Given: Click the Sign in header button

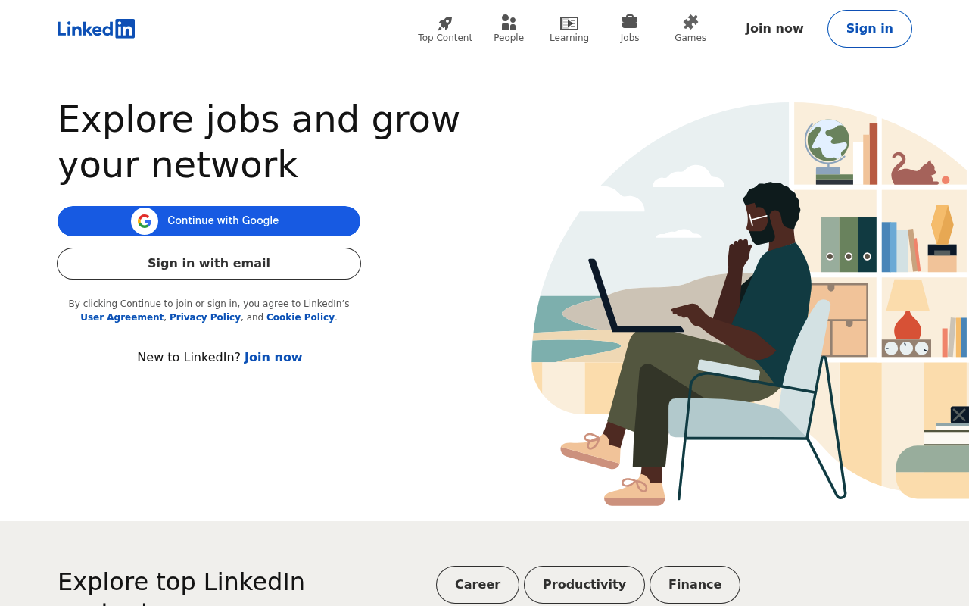Looking at the screenshot, I should (870, 29).
